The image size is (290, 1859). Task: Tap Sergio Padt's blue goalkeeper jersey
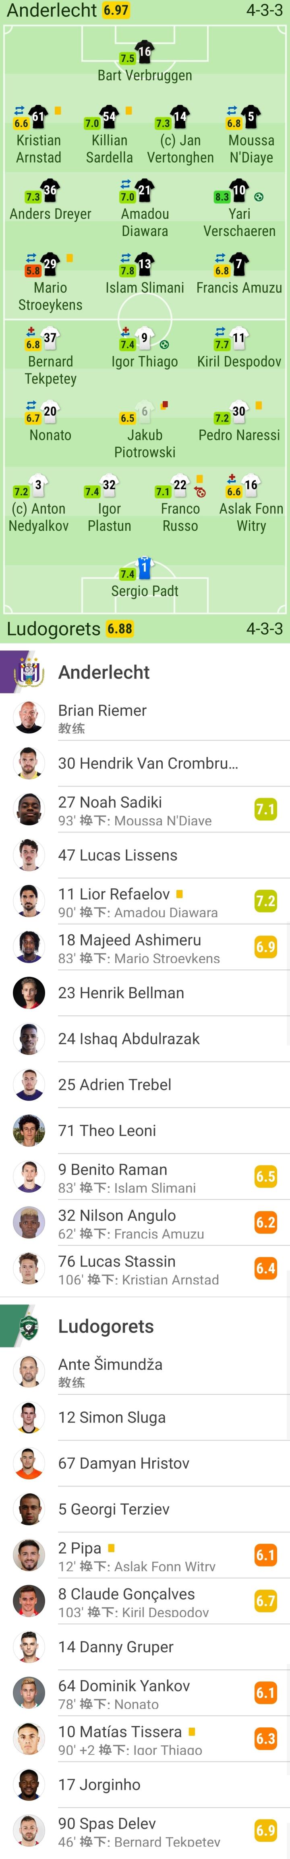pyautogui.click(x=144, y=567)
